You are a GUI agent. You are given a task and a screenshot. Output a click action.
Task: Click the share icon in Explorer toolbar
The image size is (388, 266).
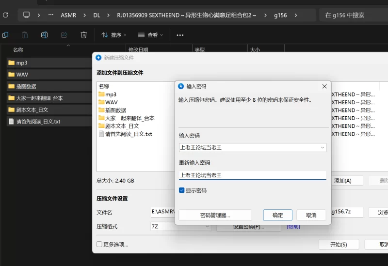click(64, 35)
